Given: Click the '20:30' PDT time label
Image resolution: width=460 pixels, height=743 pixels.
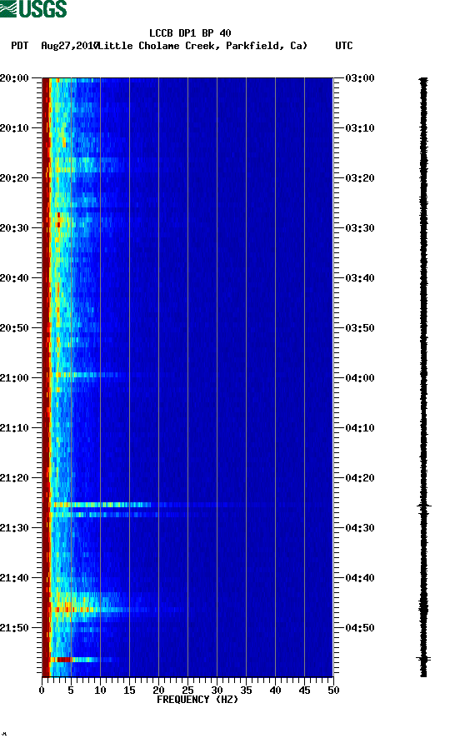Looking at the screenshot, I should [x=14, y=228].
